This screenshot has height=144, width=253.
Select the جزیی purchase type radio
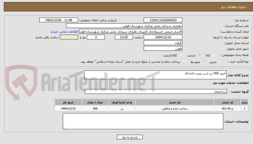click(220, 61)
